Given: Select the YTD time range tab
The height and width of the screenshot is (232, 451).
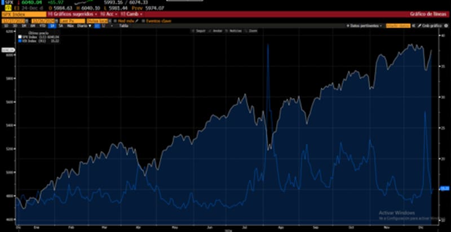Looking at the screenshot, I should tap(43, 26).
